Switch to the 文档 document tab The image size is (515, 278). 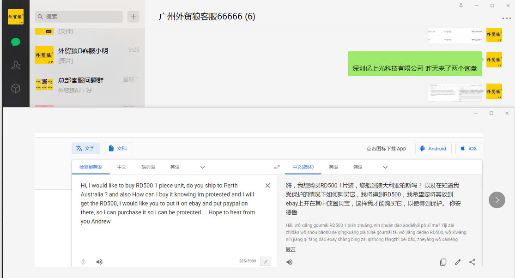[118, 148]
